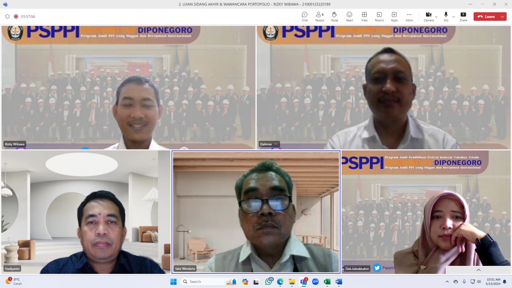Toggle the Mic mute
This screenshot has height=288, width=512.
[x=446, y=17]
